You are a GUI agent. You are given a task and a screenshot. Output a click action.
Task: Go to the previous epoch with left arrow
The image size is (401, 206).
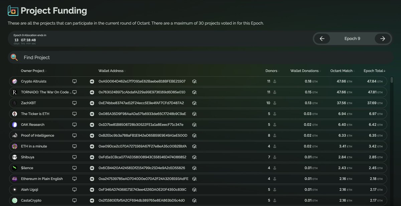coord(322,39)
